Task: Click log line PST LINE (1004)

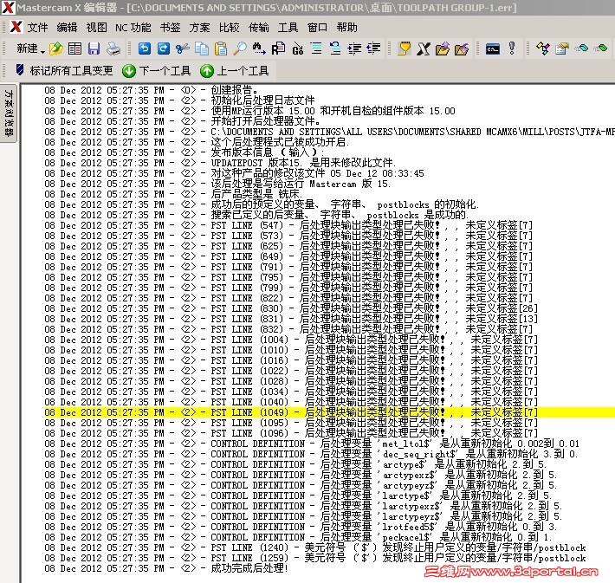Action: coord(291,340)
